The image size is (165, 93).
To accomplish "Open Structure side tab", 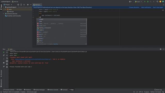I will point(1,73).
